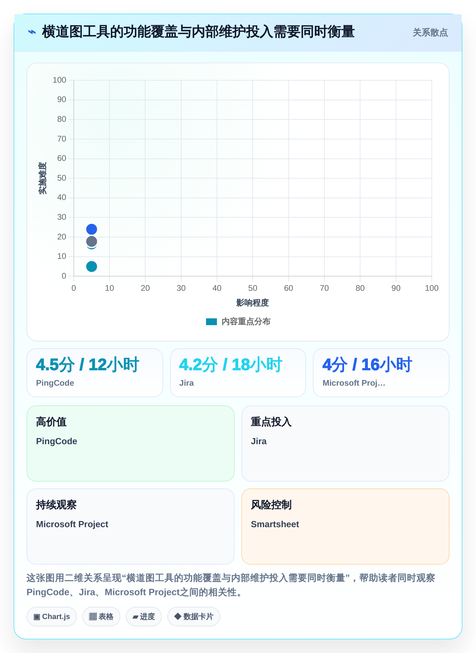Click the 持续观察 quadrant heading
The height and width of the screenshot is (653, 476).
tap(56, 505)
